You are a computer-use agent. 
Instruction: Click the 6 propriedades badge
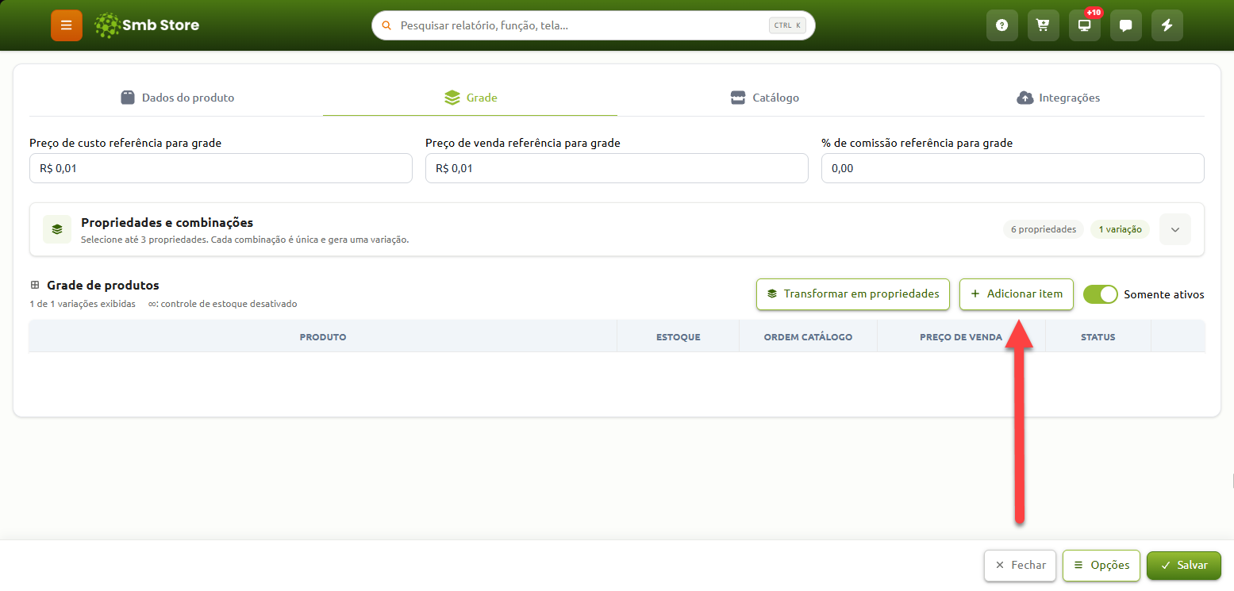[1044, 229]
